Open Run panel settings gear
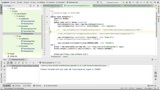The image size is (160, 90). click(x=152, y=59)
